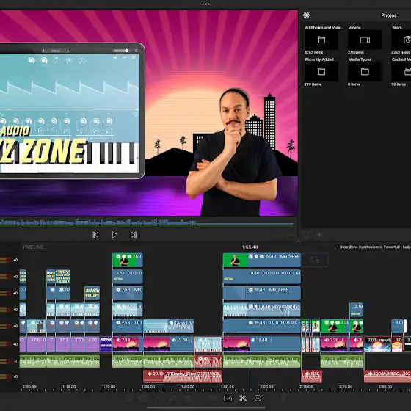Open the green audio track header showing -1
Screen dimensions: 411x411
10,362
